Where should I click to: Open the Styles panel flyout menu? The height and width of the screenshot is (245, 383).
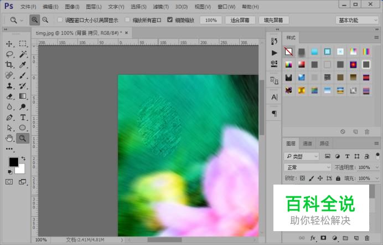coord(376,37)
